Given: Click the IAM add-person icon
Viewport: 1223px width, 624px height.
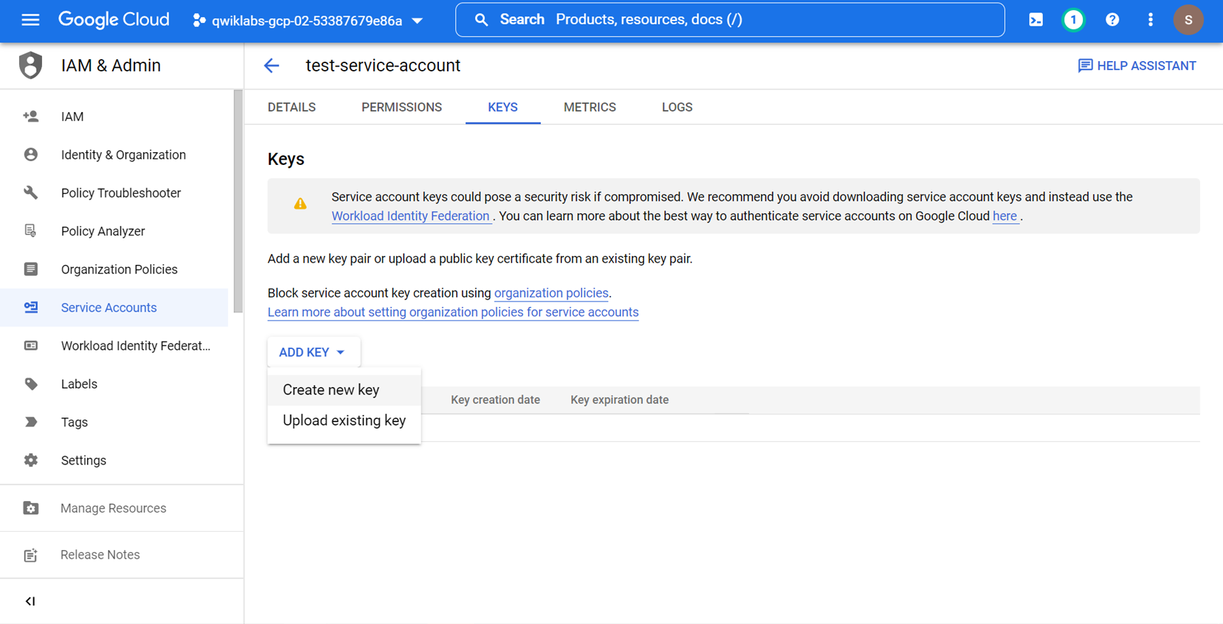Looking at the screenshot, I should click(31, 116).
